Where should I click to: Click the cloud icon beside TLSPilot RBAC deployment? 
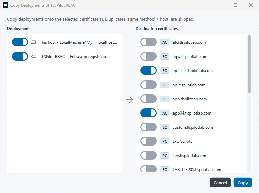click(x=34, y=57)
